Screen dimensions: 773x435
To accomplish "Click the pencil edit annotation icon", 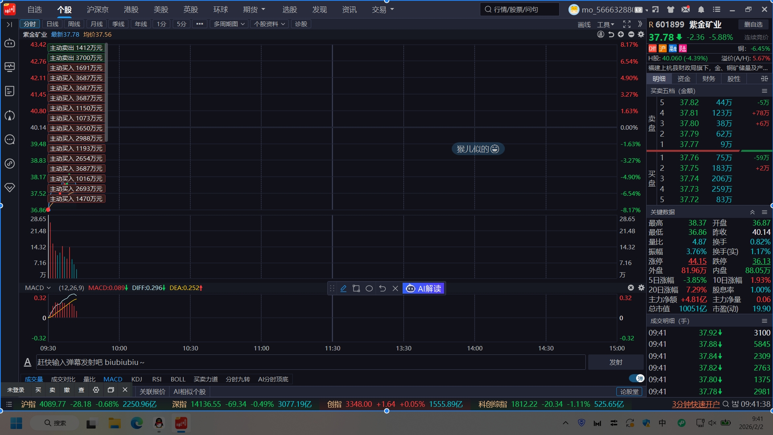I will 343,288.
